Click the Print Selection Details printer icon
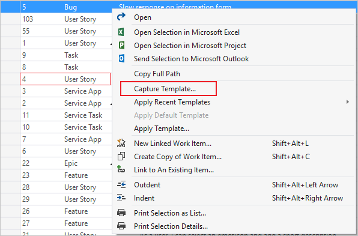This screenshot has height=236, width=358. tap(121, 226)
